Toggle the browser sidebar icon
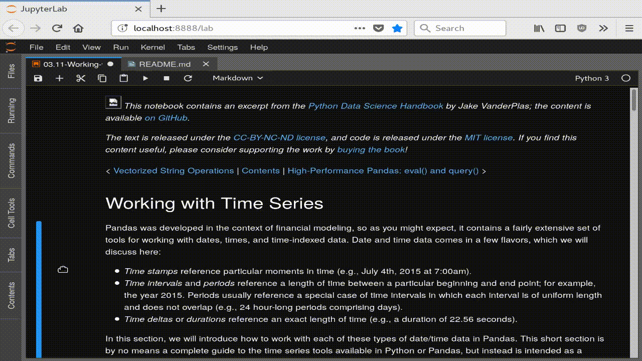Image resolution: width=642 pixels, height=361 pixels. click(560, 28)
